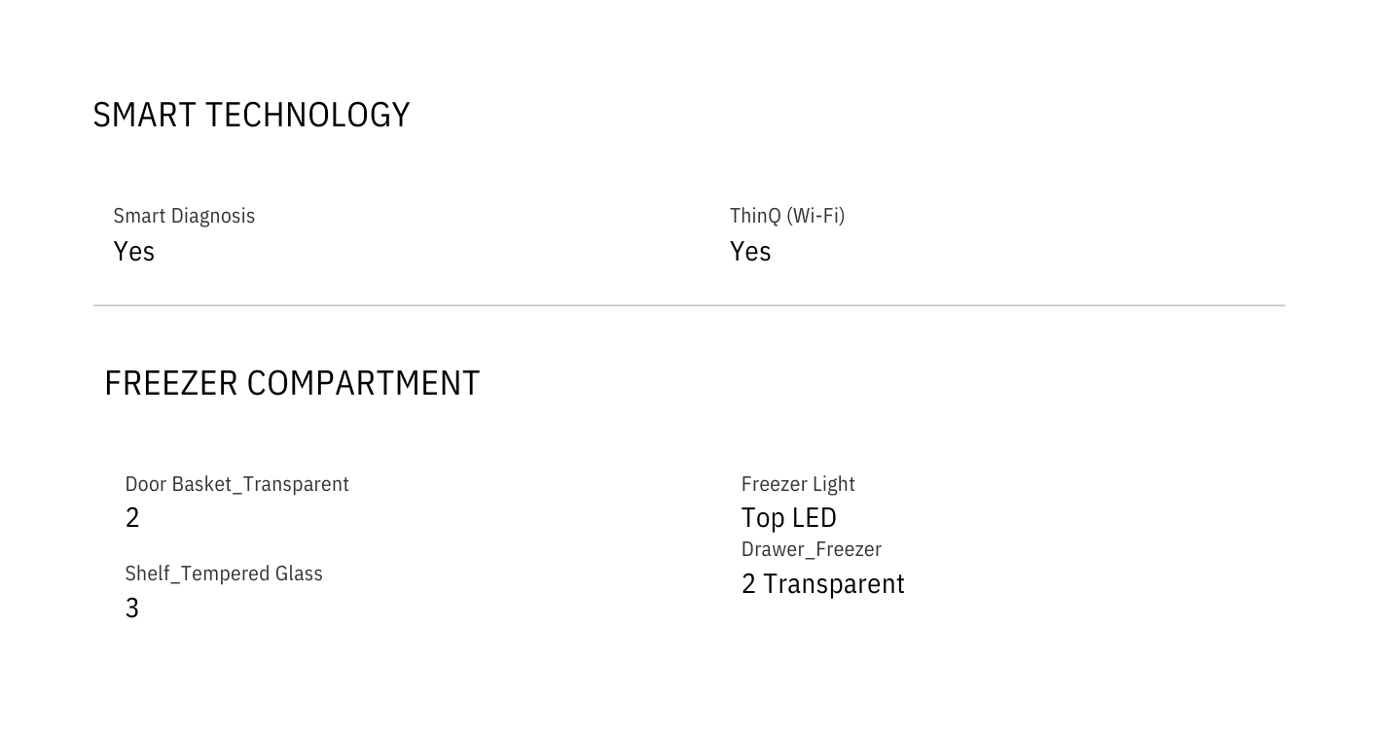Click the word COMPARTMENT in the second heading
The width and height of the screenshot is (1376, 730).
[363, 383]
